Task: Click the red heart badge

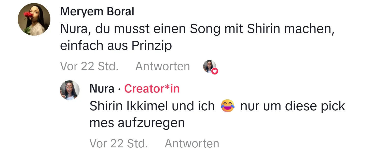Action: [x=215, y=71]
